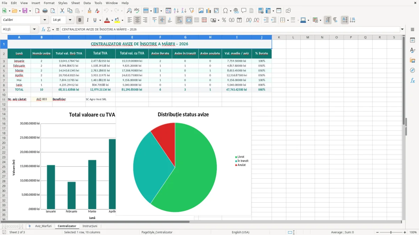Screen dimensions: 419x235
Task: Apply the red font color swatch
Action: [x=107, y=20]
